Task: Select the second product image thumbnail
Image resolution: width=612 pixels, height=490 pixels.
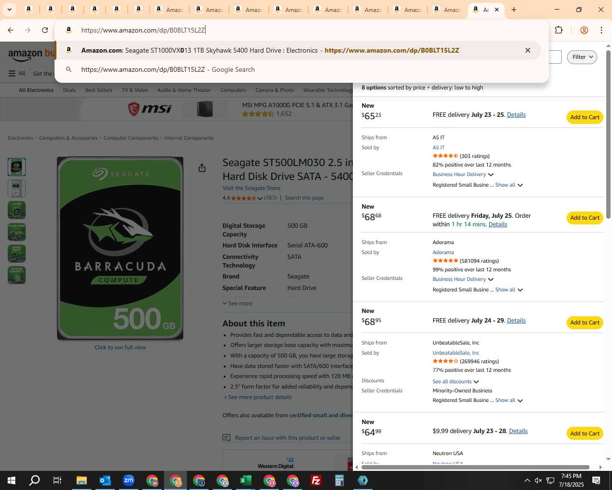Action: (17, 189)
